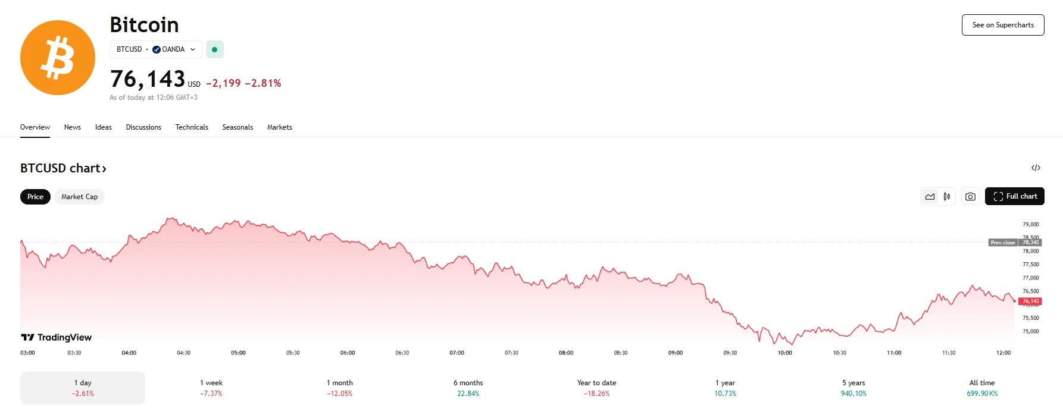The width and height of the screenshot is (1063, 415).
Task: Expand the BTCUSD OANDA source dropdown
Action: pos(156,49)
